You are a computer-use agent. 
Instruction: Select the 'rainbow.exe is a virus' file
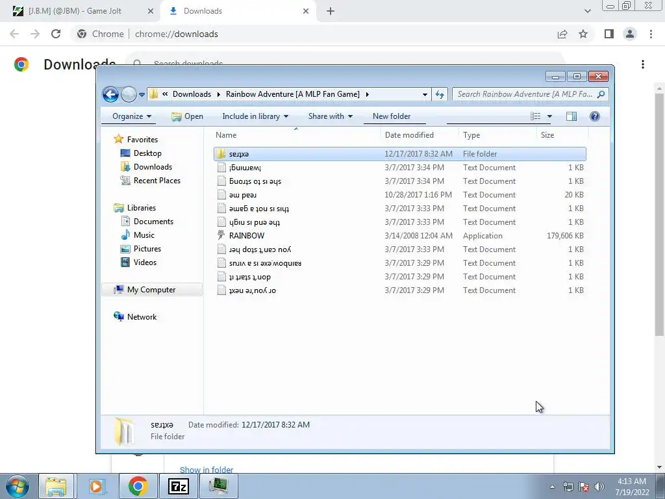(x=400, y=263)
